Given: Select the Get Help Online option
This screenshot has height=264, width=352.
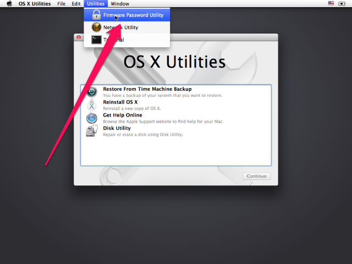Looking at the screenshot, I should [176, 118].
